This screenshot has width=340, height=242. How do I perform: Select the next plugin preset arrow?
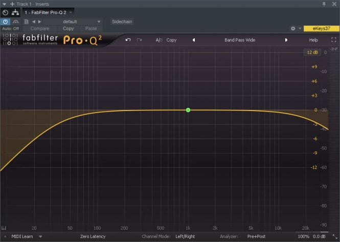(x=286, y=40)
